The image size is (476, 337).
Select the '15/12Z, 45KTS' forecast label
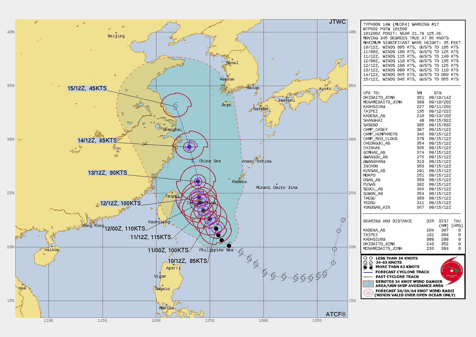click(x=87, y=88)
